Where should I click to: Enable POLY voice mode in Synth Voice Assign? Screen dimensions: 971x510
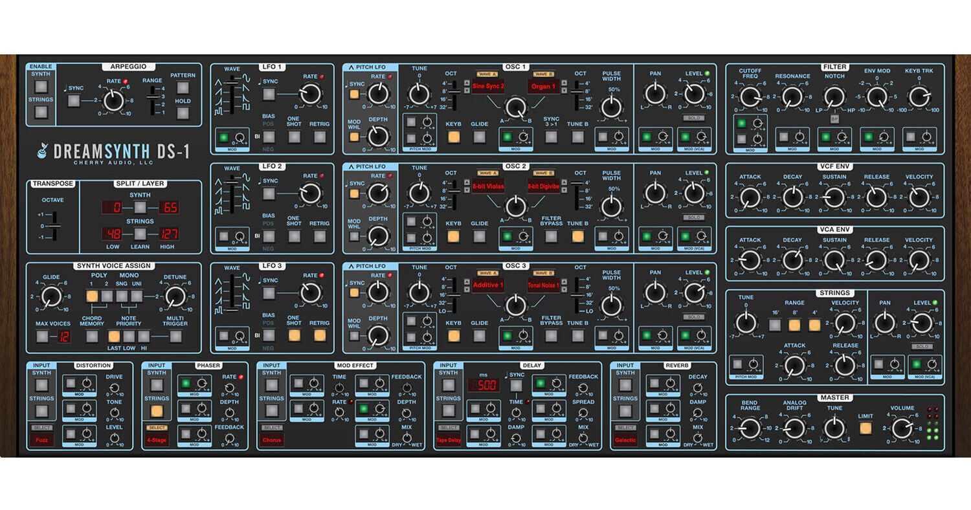pos(92,294)
